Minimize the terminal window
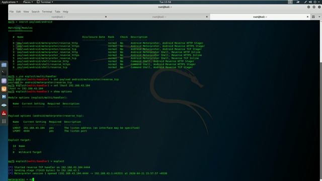 point(308,7)
